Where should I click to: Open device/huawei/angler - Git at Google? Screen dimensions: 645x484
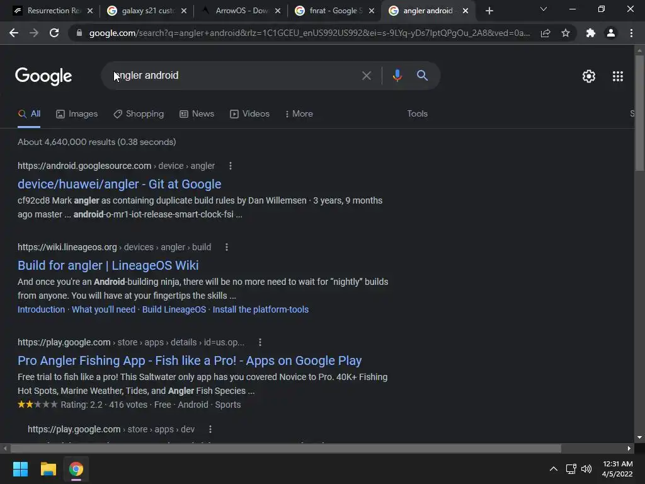(x=119, y=184)
